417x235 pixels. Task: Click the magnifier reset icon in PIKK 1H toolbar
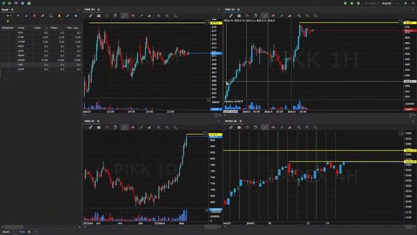[315, 16]
